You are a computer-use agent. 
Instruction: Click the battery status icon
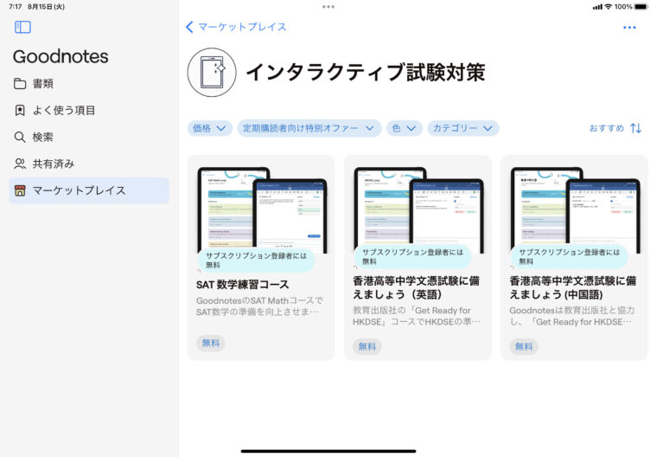[641, 7]
